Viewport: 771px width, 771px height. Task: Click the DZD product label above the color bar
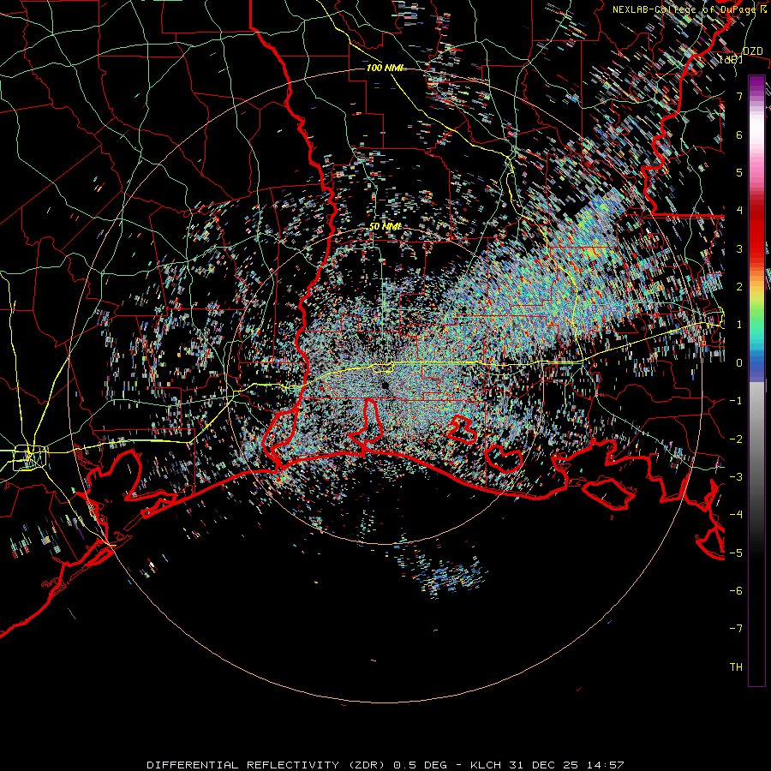pos(752,51)
